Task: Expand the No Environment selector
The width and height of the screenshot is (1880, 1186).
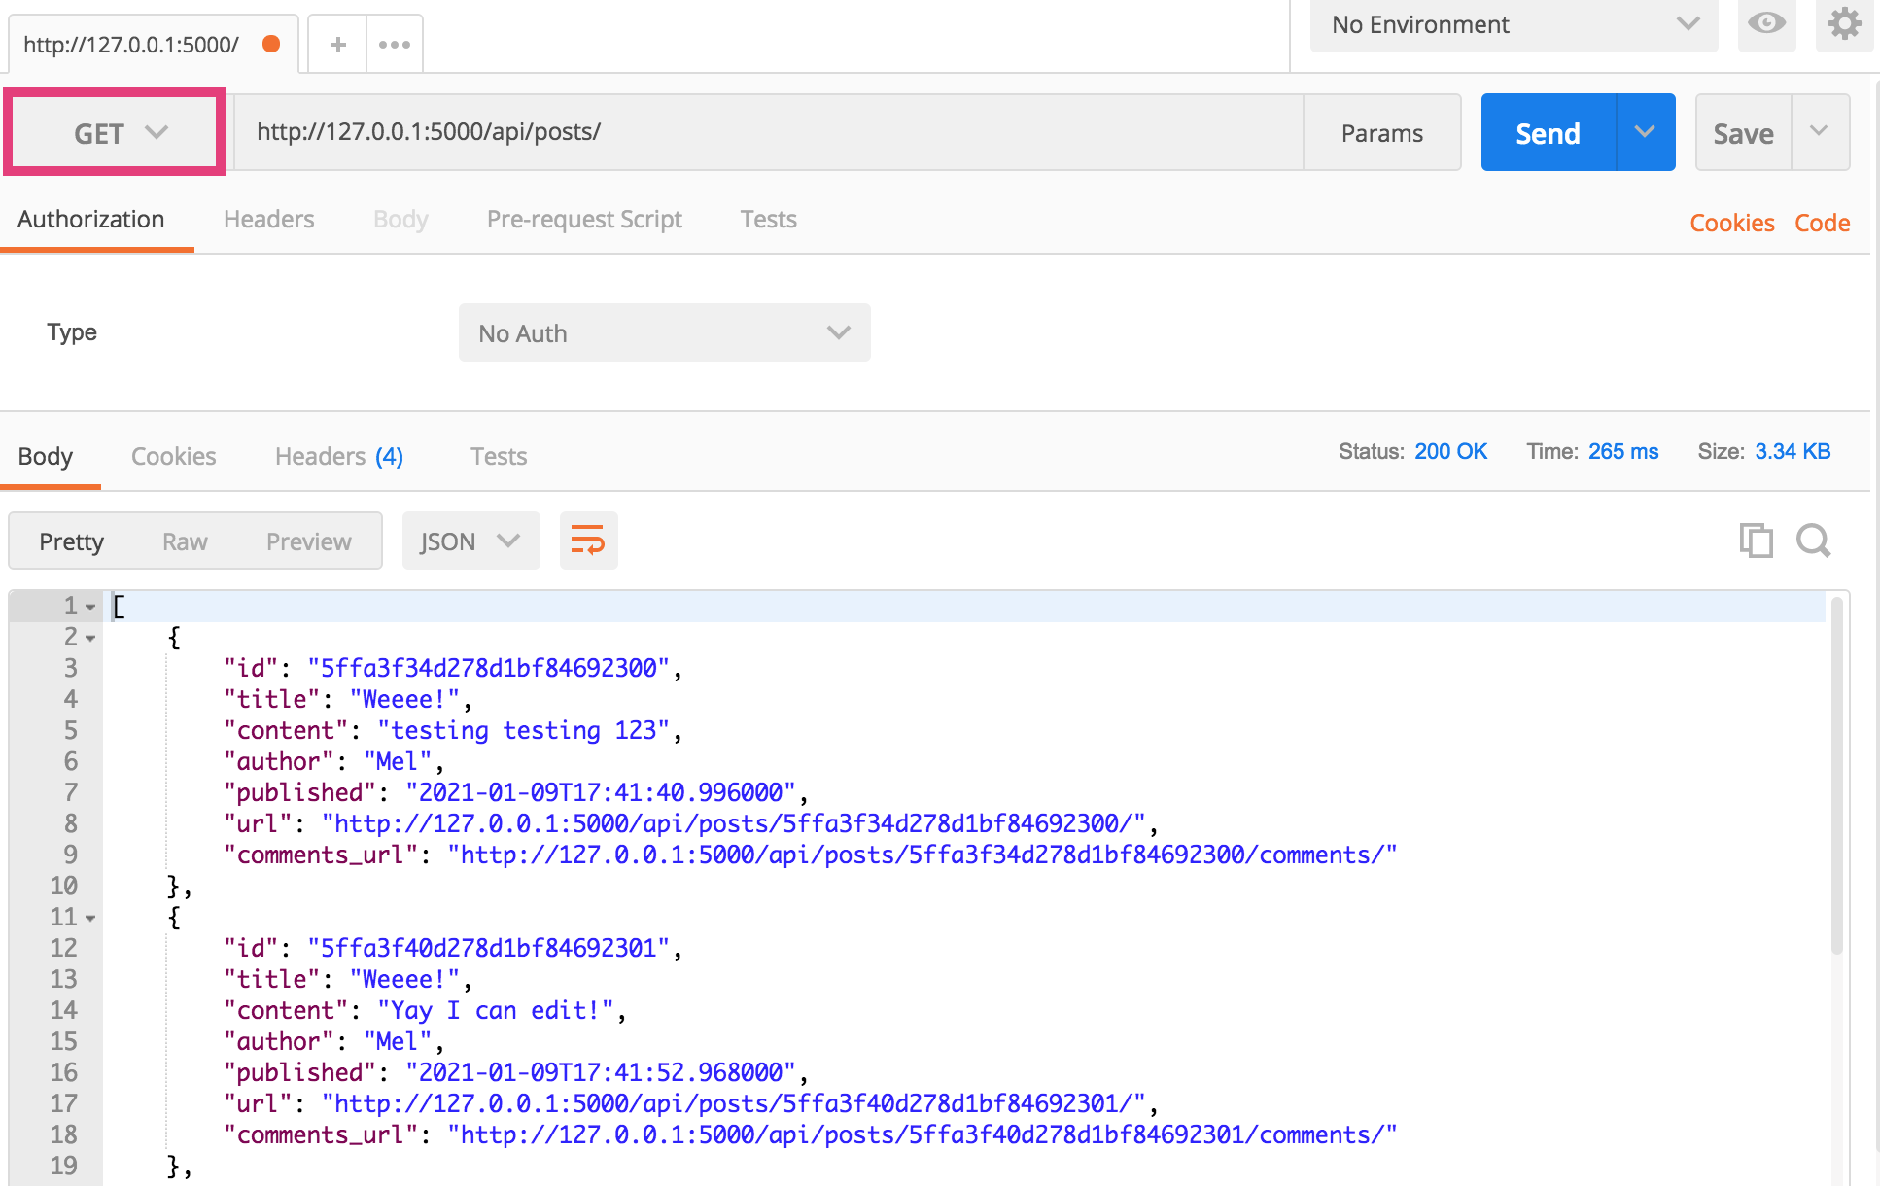Action: click(1513, 25)
